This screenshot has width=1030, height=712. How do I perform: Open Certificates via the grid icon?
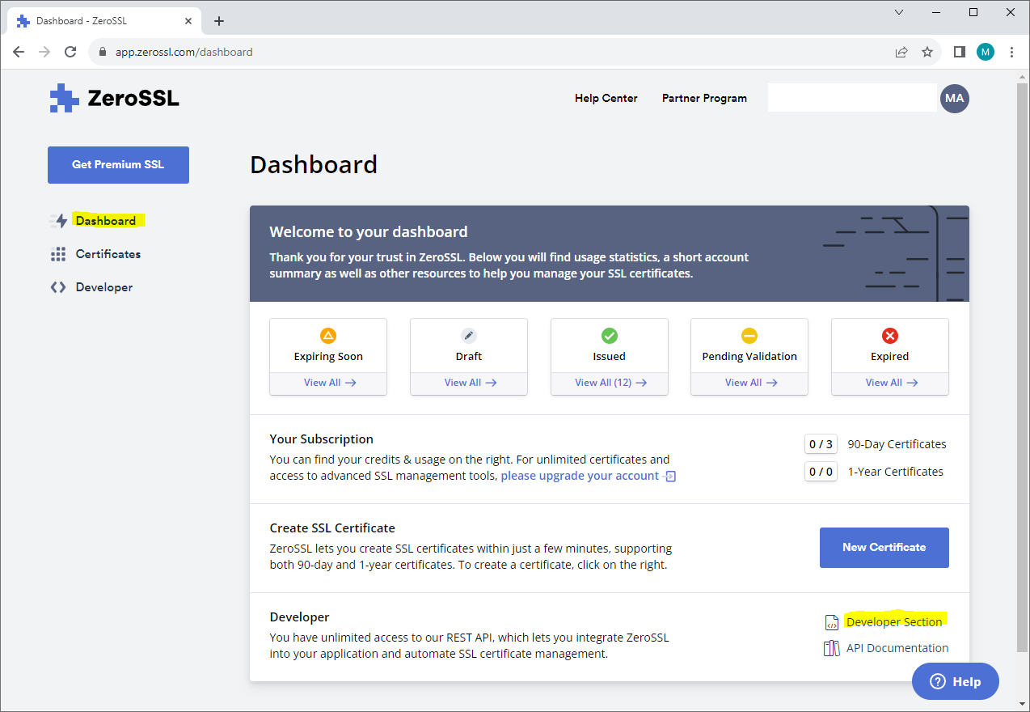coord(58,253)
